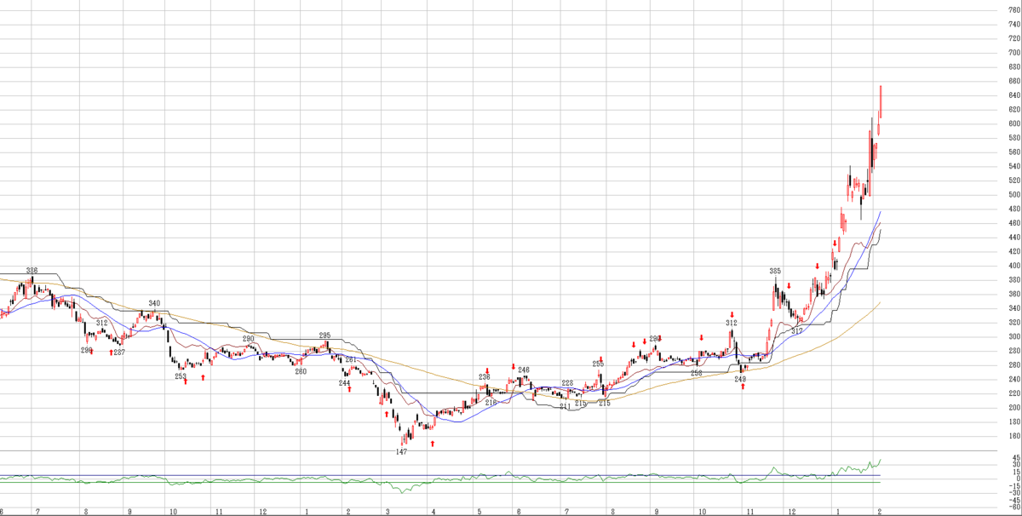Click the 385 peak price label
This screenshot has height=516, width=1022.
pos(775,271)
